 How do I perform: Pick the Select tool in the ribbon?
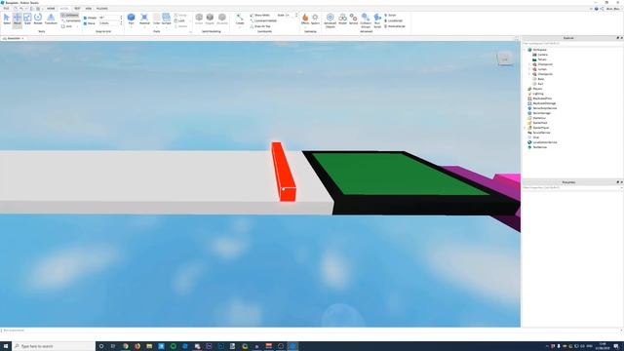tap(7, 19)
